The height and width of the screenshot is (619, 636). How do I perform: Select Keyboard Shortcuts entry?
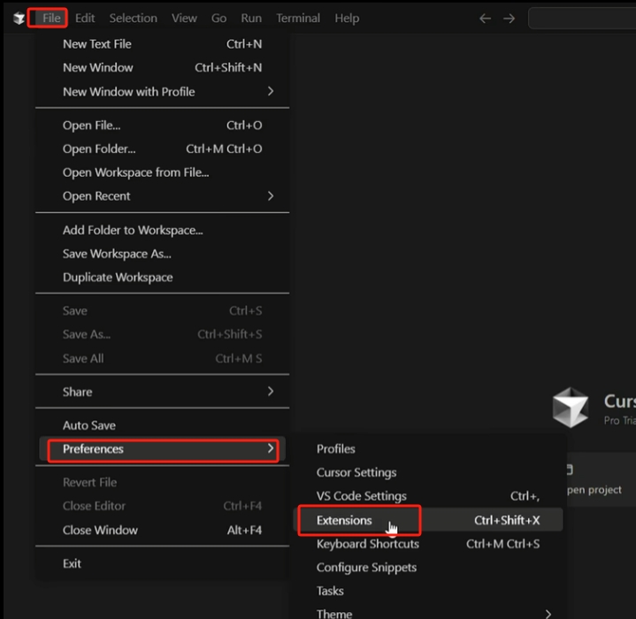[368, 544]
